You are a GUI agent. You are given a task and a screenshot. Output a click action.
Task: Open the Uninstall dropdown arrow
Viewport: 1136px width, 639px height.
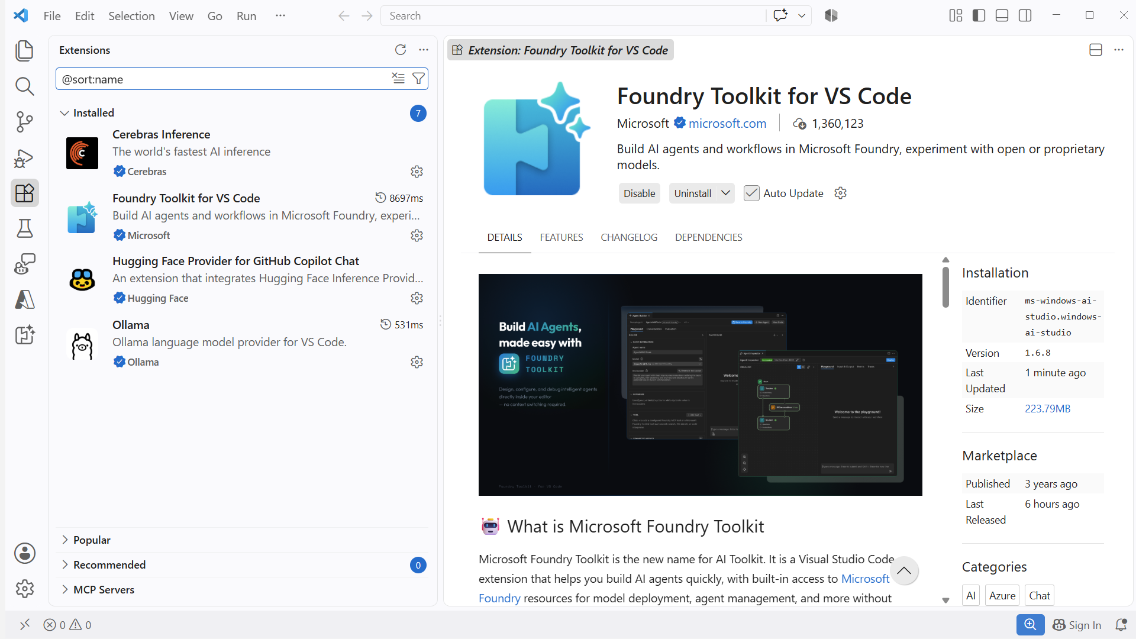725,193
